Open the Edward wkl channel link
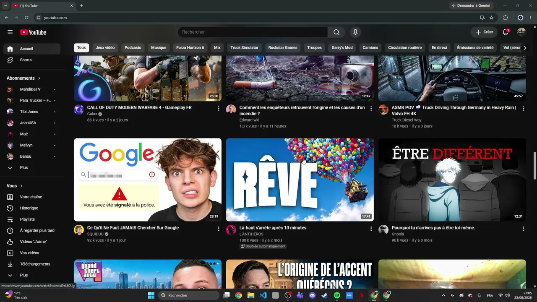 click(x=249, y=120)
